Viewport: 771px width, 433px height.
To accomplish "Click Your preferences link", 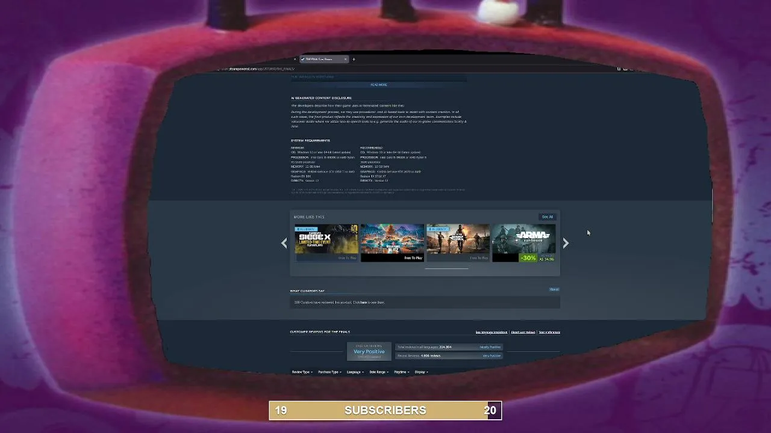I will click(x=549, y=332).
